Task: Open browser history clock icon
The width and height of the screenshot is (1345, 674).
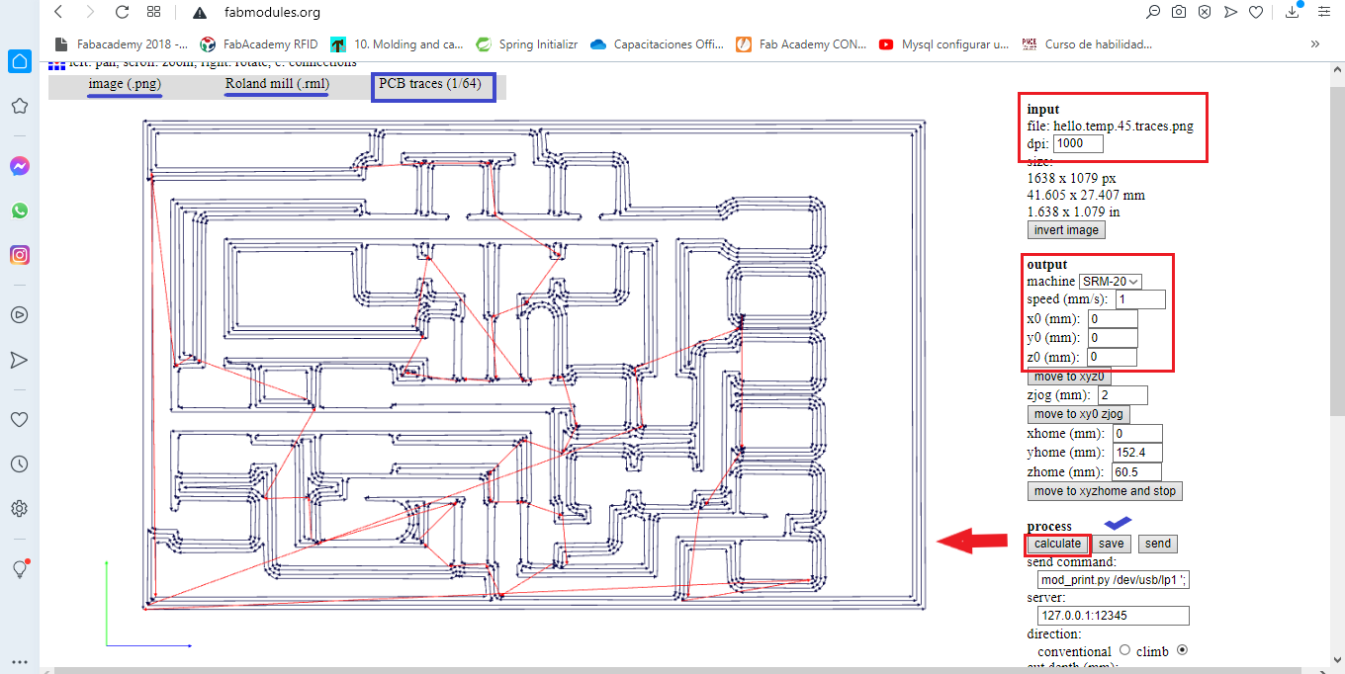Action: [19, 464]
